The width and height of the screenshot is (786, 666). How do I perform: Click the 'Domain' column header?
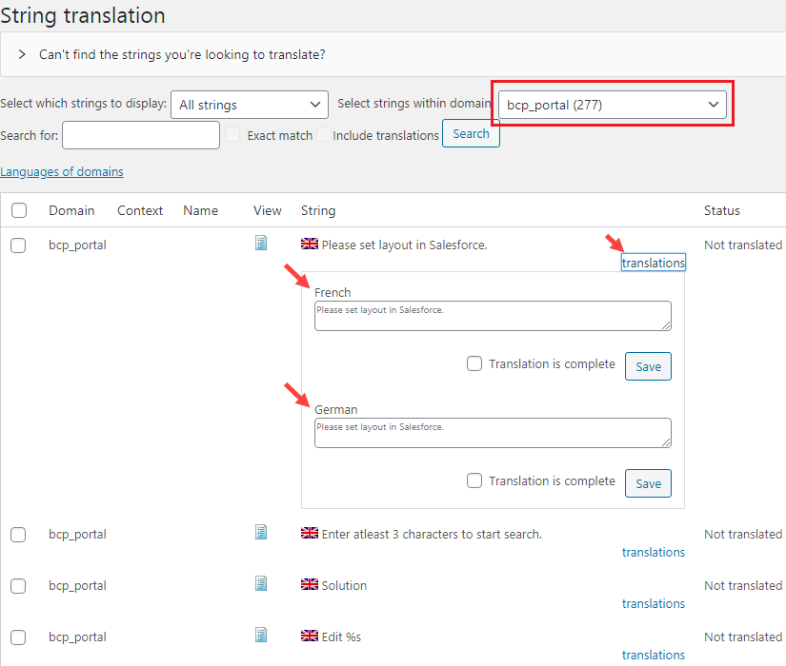(x=71, y=210)
